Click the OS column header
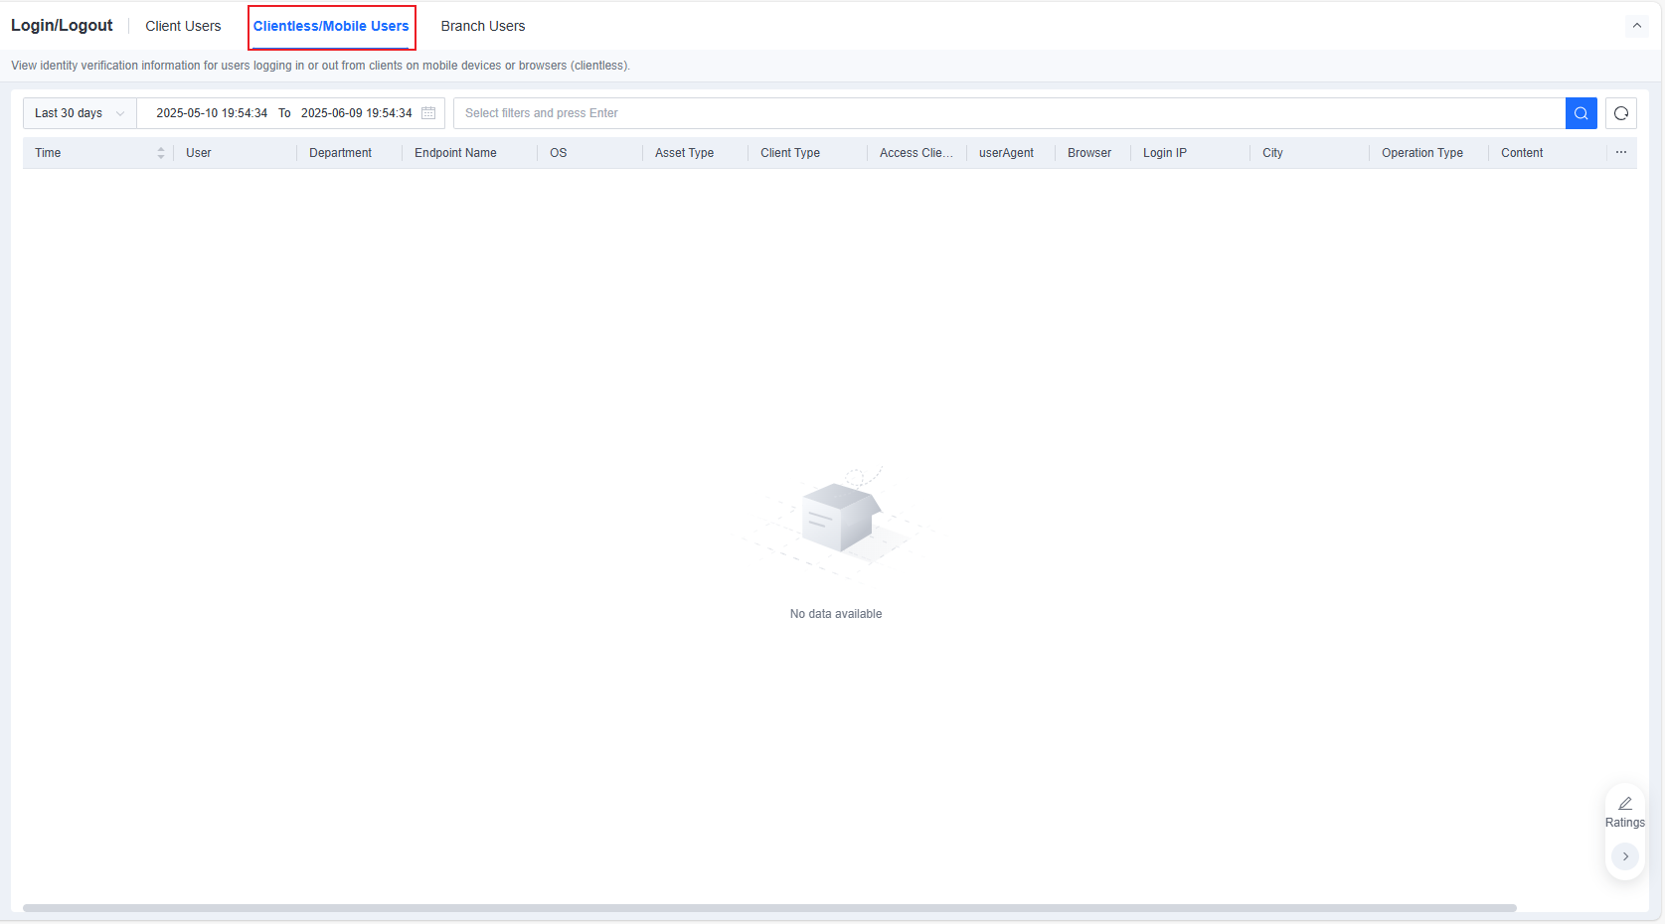This screenshot has width=1665, height=924. tap(559, 153)
